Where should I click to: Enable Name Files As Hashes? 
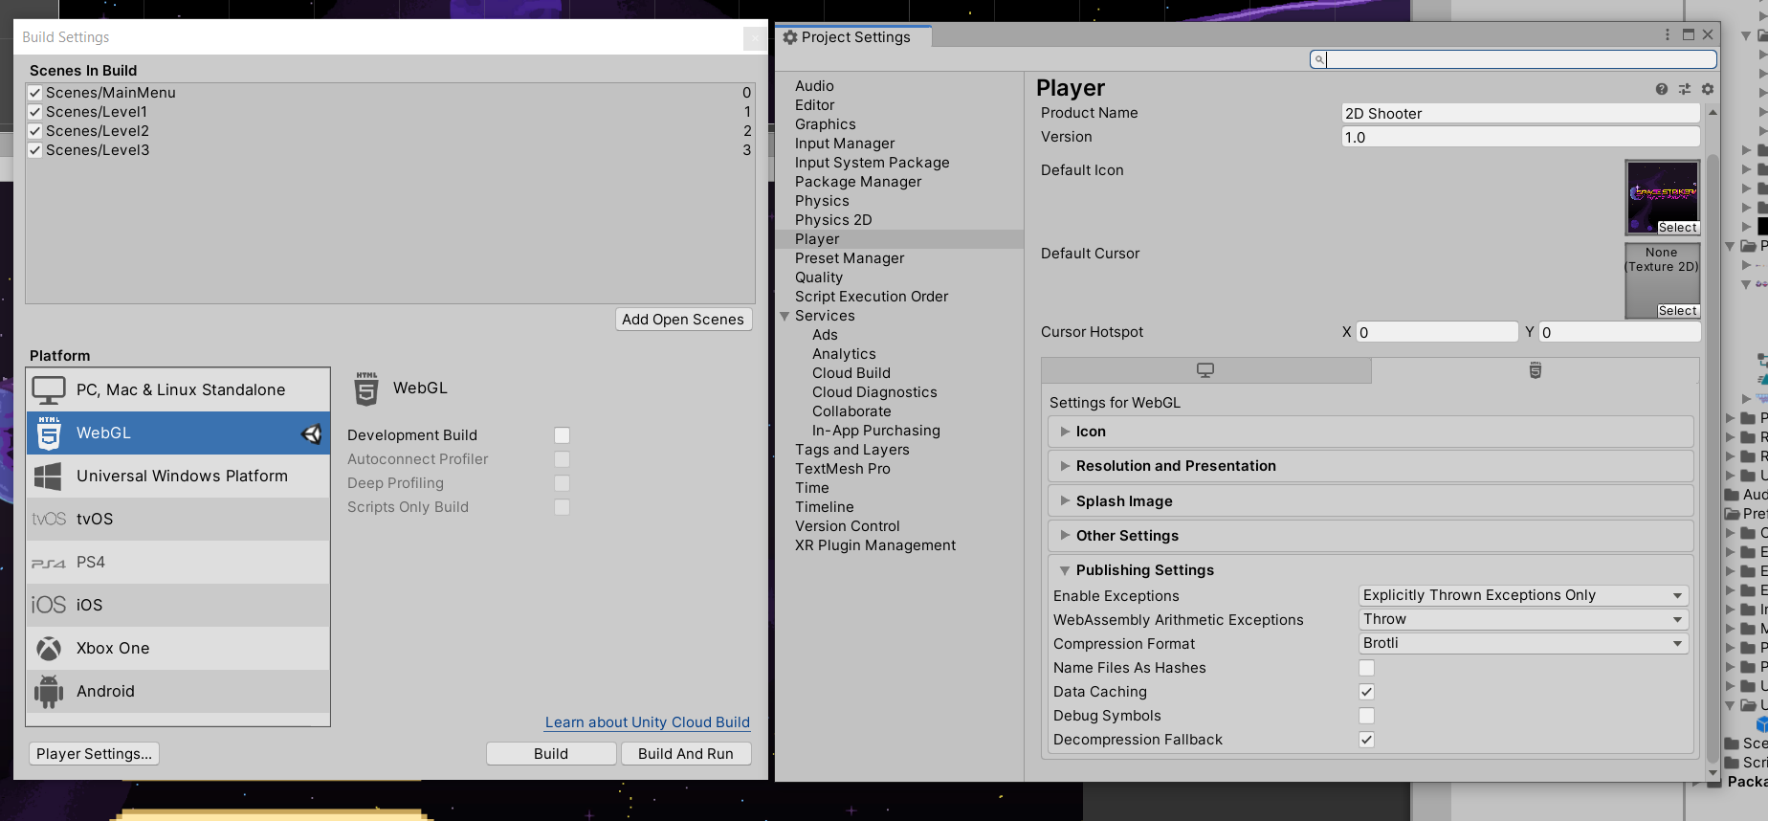[1367, 668]
